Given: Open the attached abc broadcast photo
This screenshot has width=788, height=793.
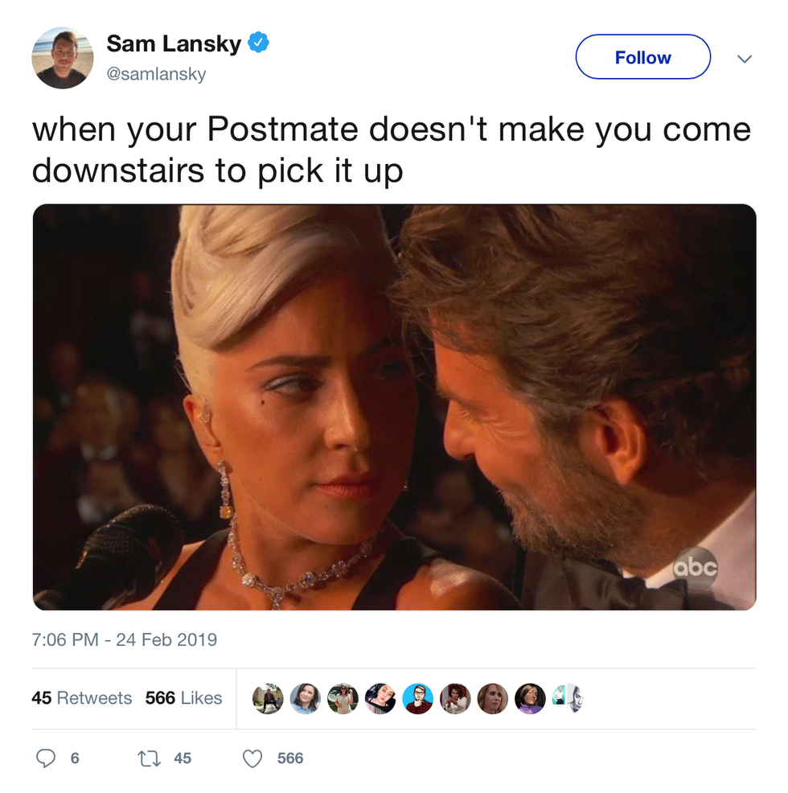Looking at the screenshot, I should 395,407.
